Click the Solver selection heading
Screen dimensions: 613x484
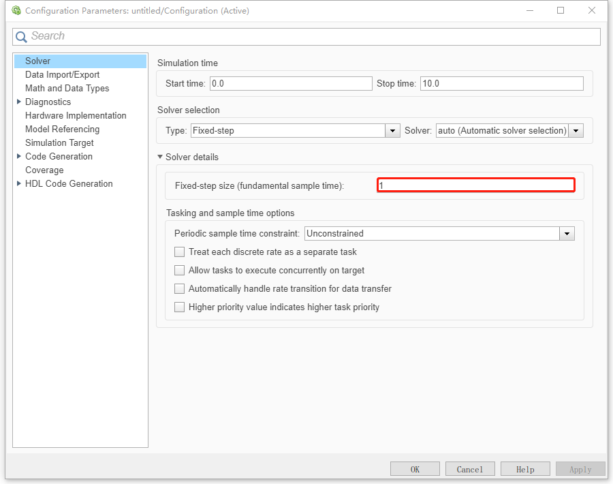click(x=189, y=110)
